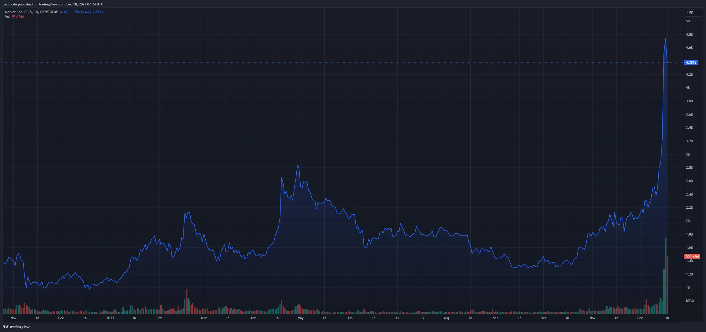The width and height of the screenshot is (706, 332).
Task: Click the -358.574M (-7.57%) change value
Action: [88, 12]
